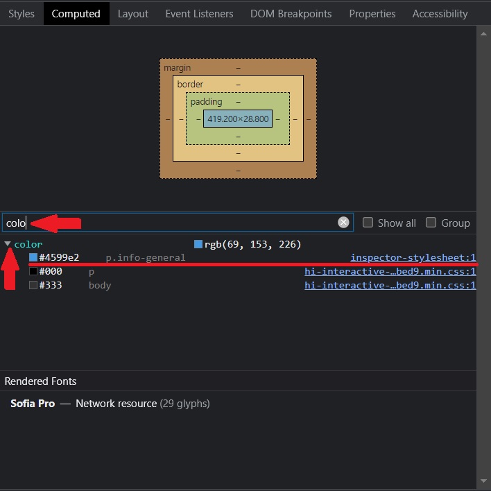Click the Network resource (29 glyphs) text
Screen dimensions: 491x491
point(143,404)
